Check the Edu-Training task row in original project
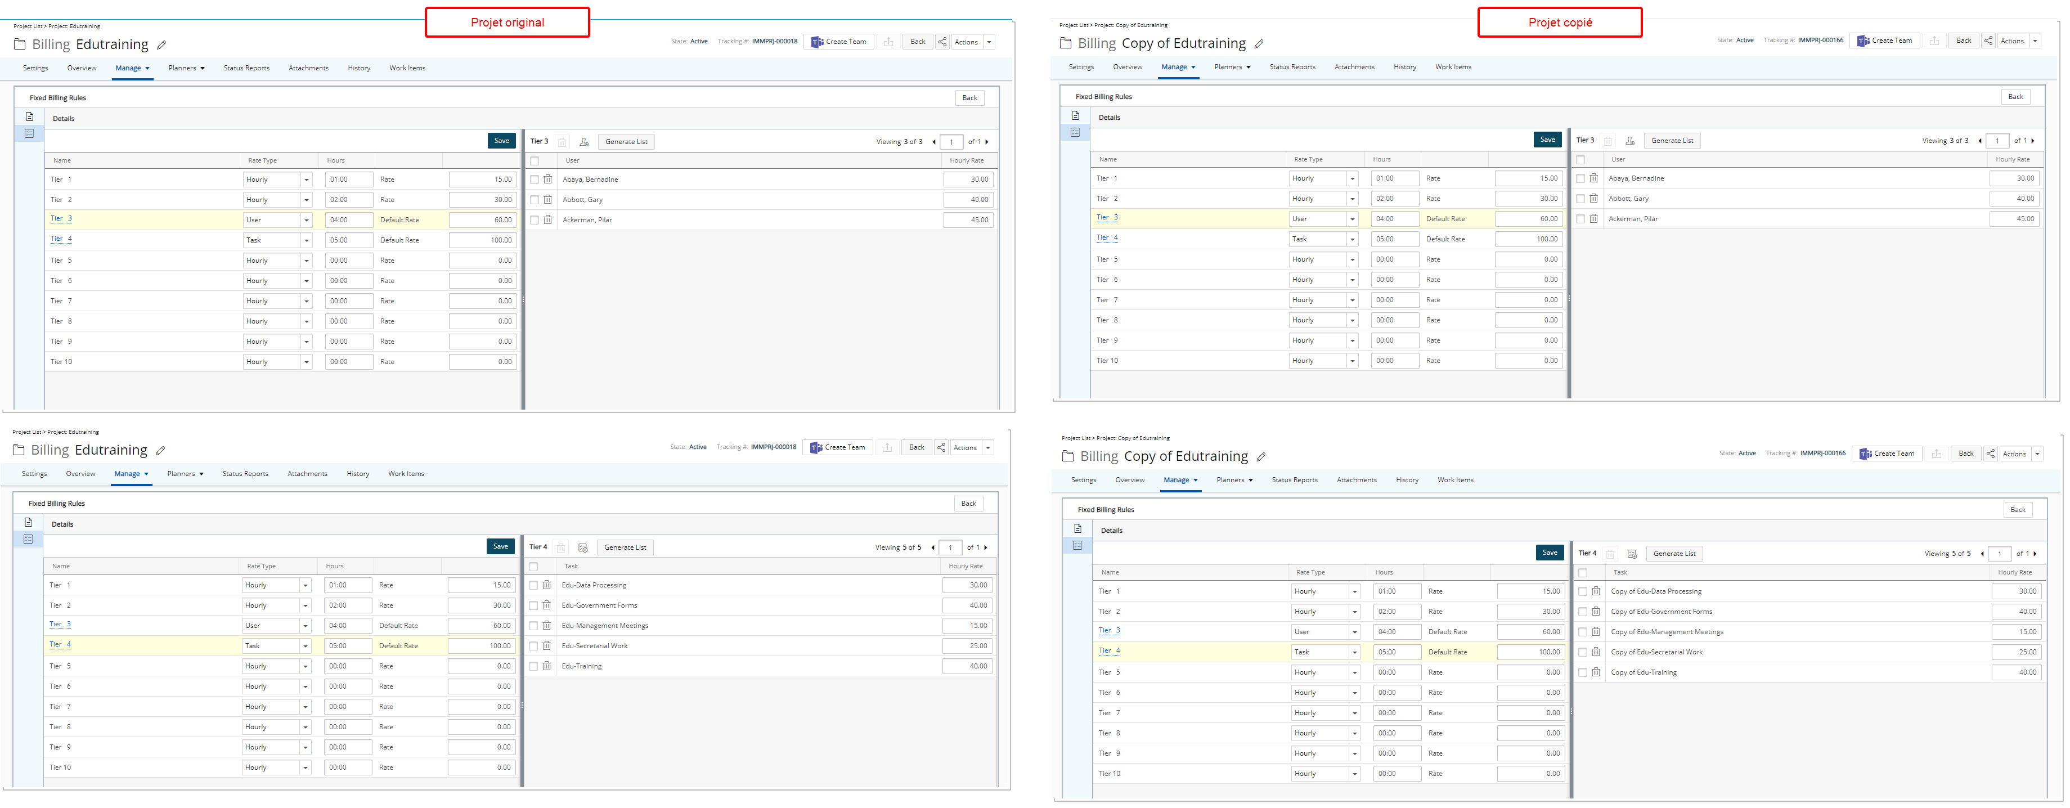 click(x=533, y=667)
